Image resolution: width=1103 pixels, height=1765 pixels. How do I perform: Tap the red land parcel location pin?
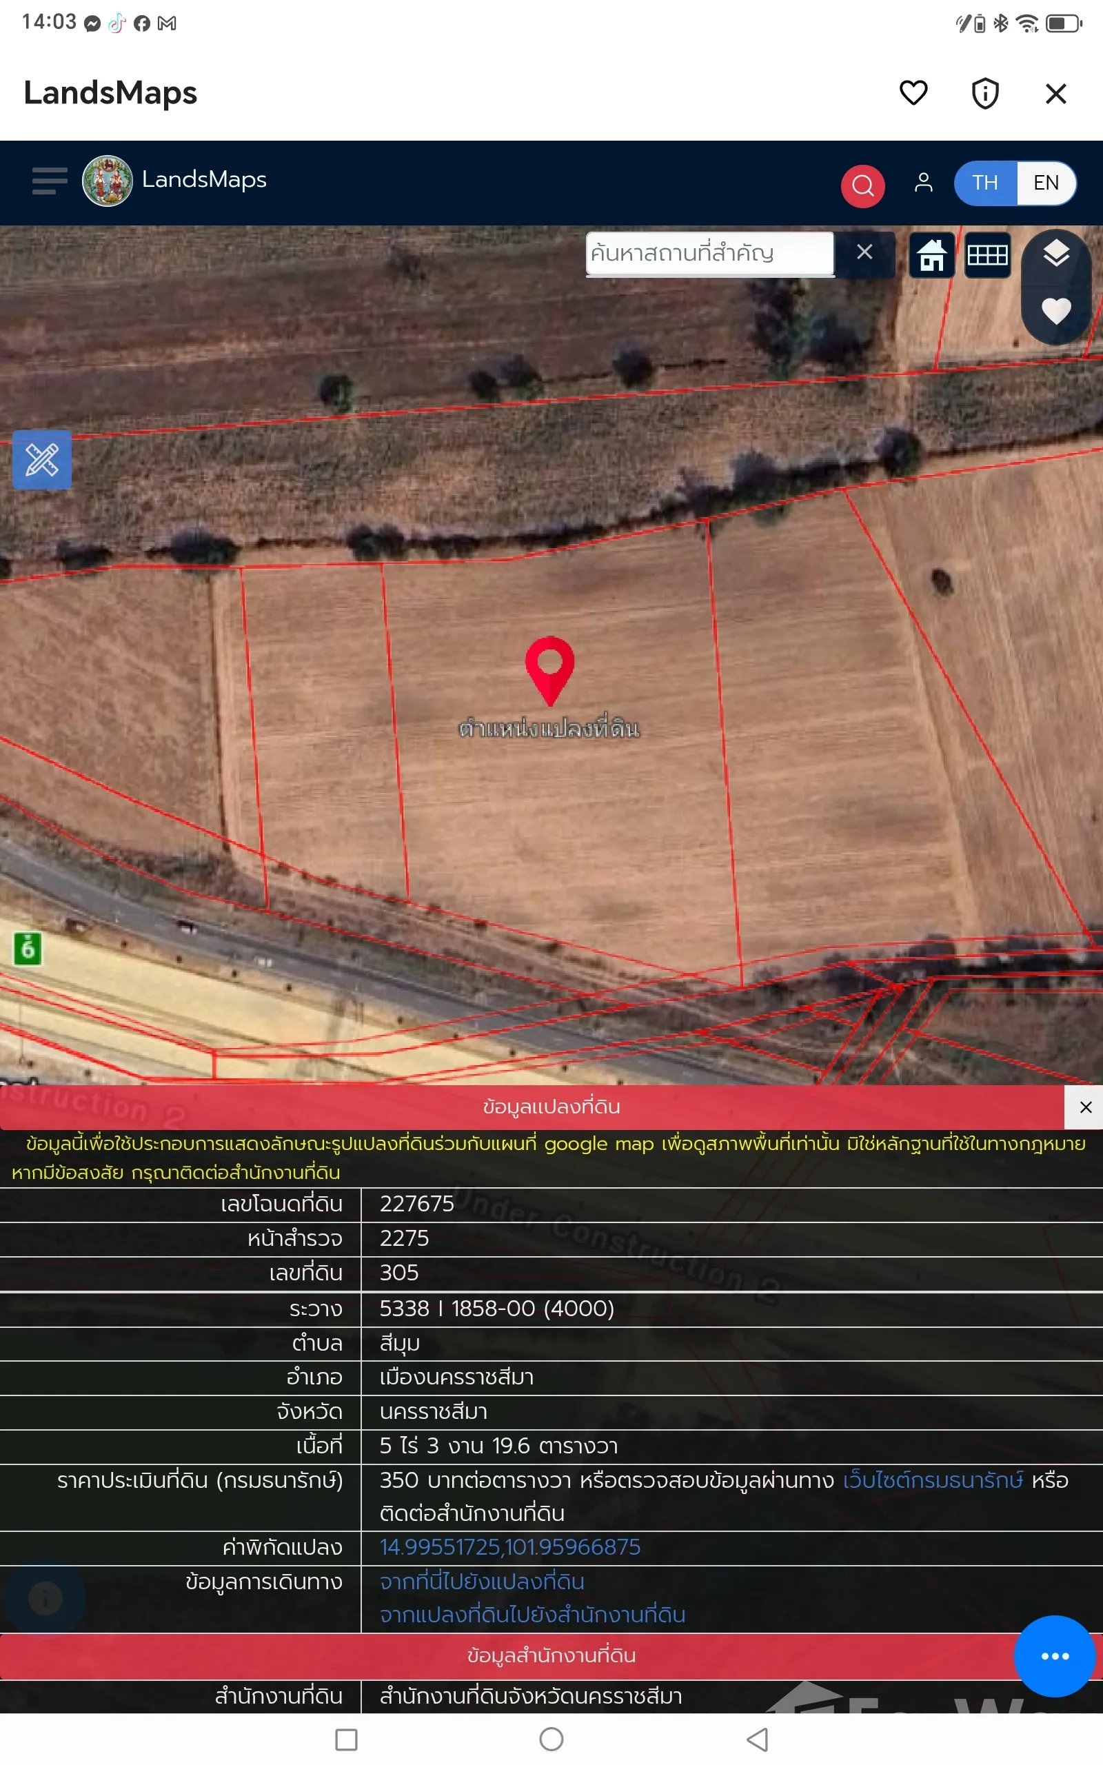pyautogui.click(x=549, y=667)
